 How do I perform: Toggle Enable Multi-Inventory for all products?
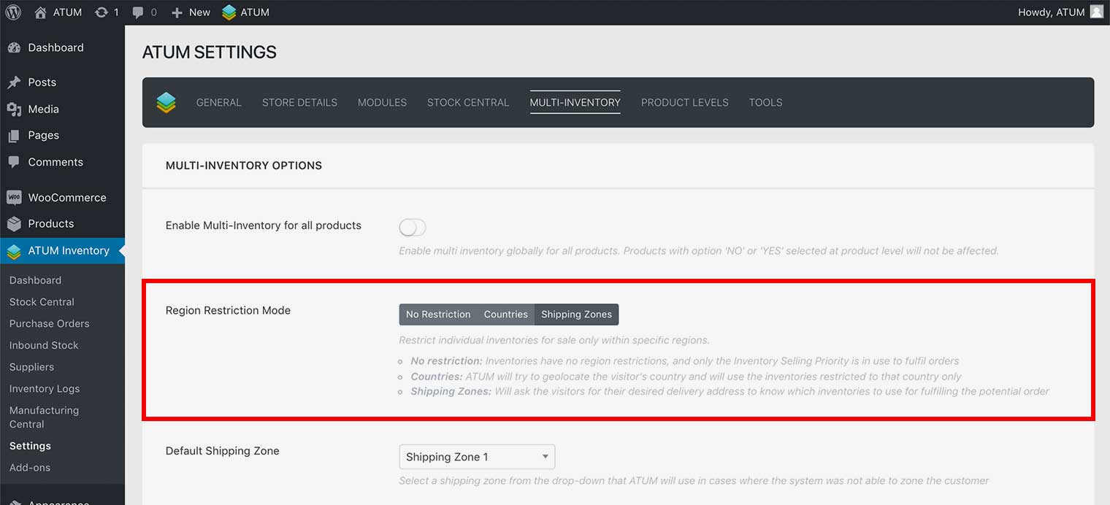[412, 228]
